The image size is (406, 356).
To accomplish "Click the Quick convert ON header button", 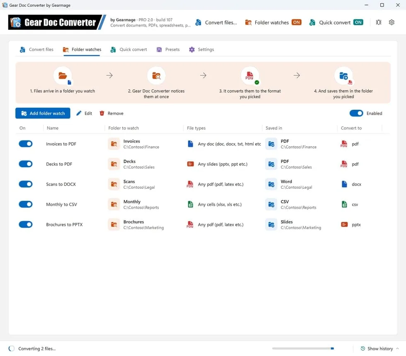I will point(336,22).
